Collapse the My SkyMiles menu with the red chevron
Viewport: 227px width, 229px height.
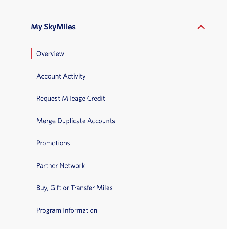[201, 27]
